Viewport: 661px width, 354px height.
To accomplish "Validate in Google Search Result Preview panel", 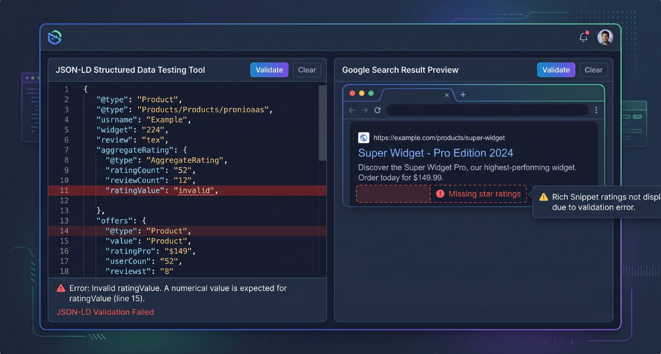I will click(556, 70).
